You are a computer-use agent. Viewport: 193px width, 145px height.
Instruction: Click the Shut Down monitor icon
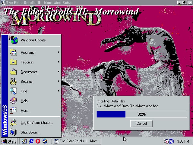point(13,132)
